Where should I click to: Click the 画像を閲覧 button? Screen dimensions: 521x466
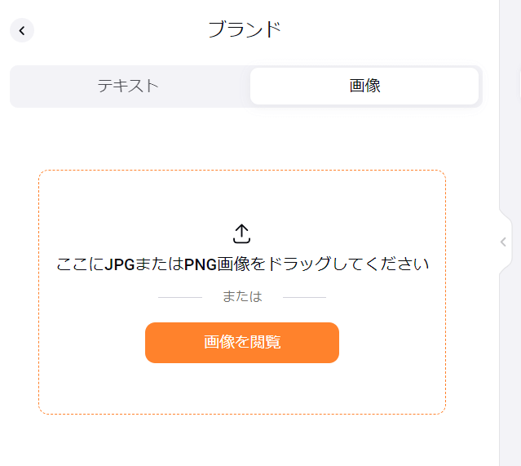click(242, 343)
